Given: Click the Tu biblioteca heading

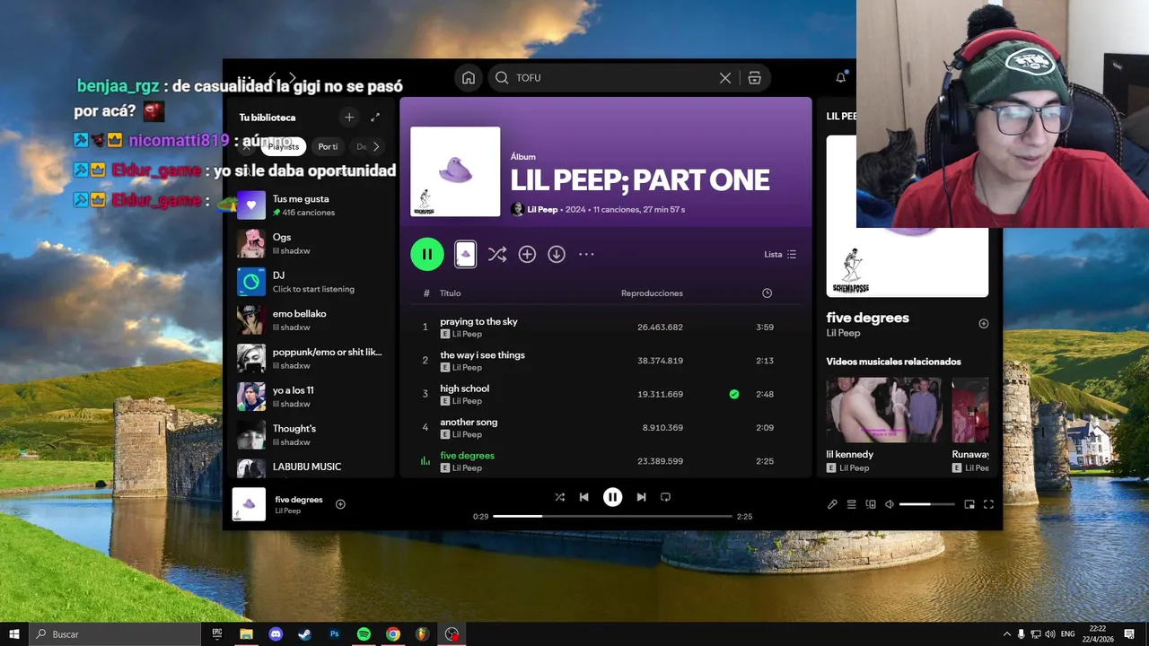Looking at the screenshot, I should coord(267,118).
